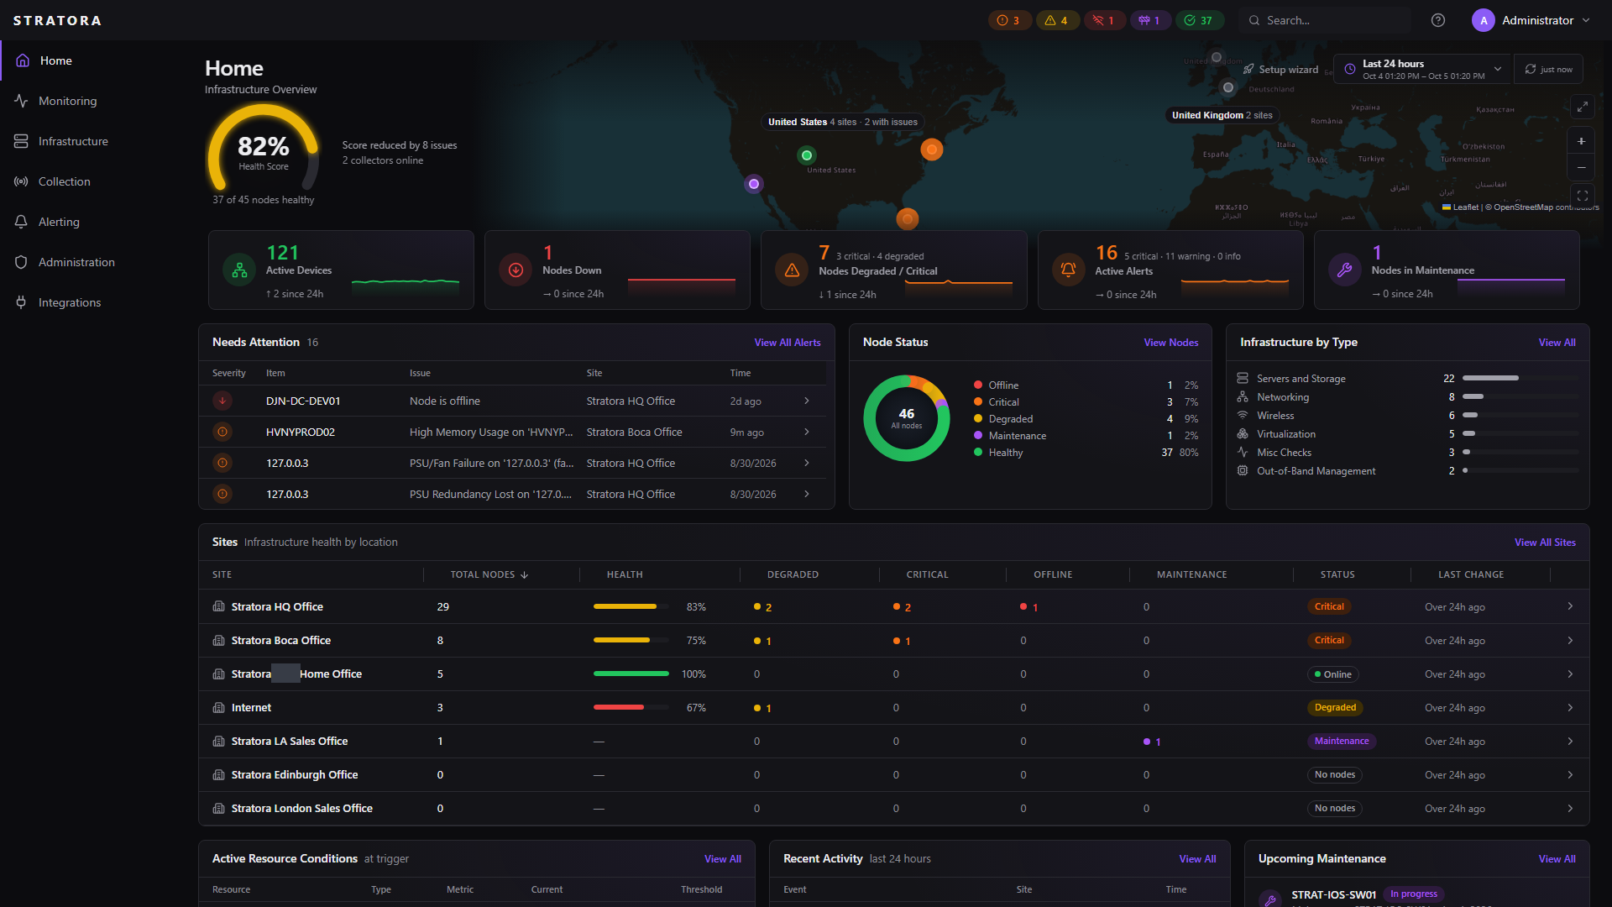Click the Nodes Down card icon

(516, 270)
